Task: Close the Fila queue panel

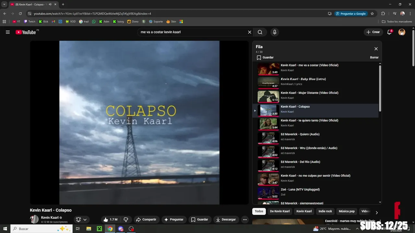Action: click(x=376, y=49)
